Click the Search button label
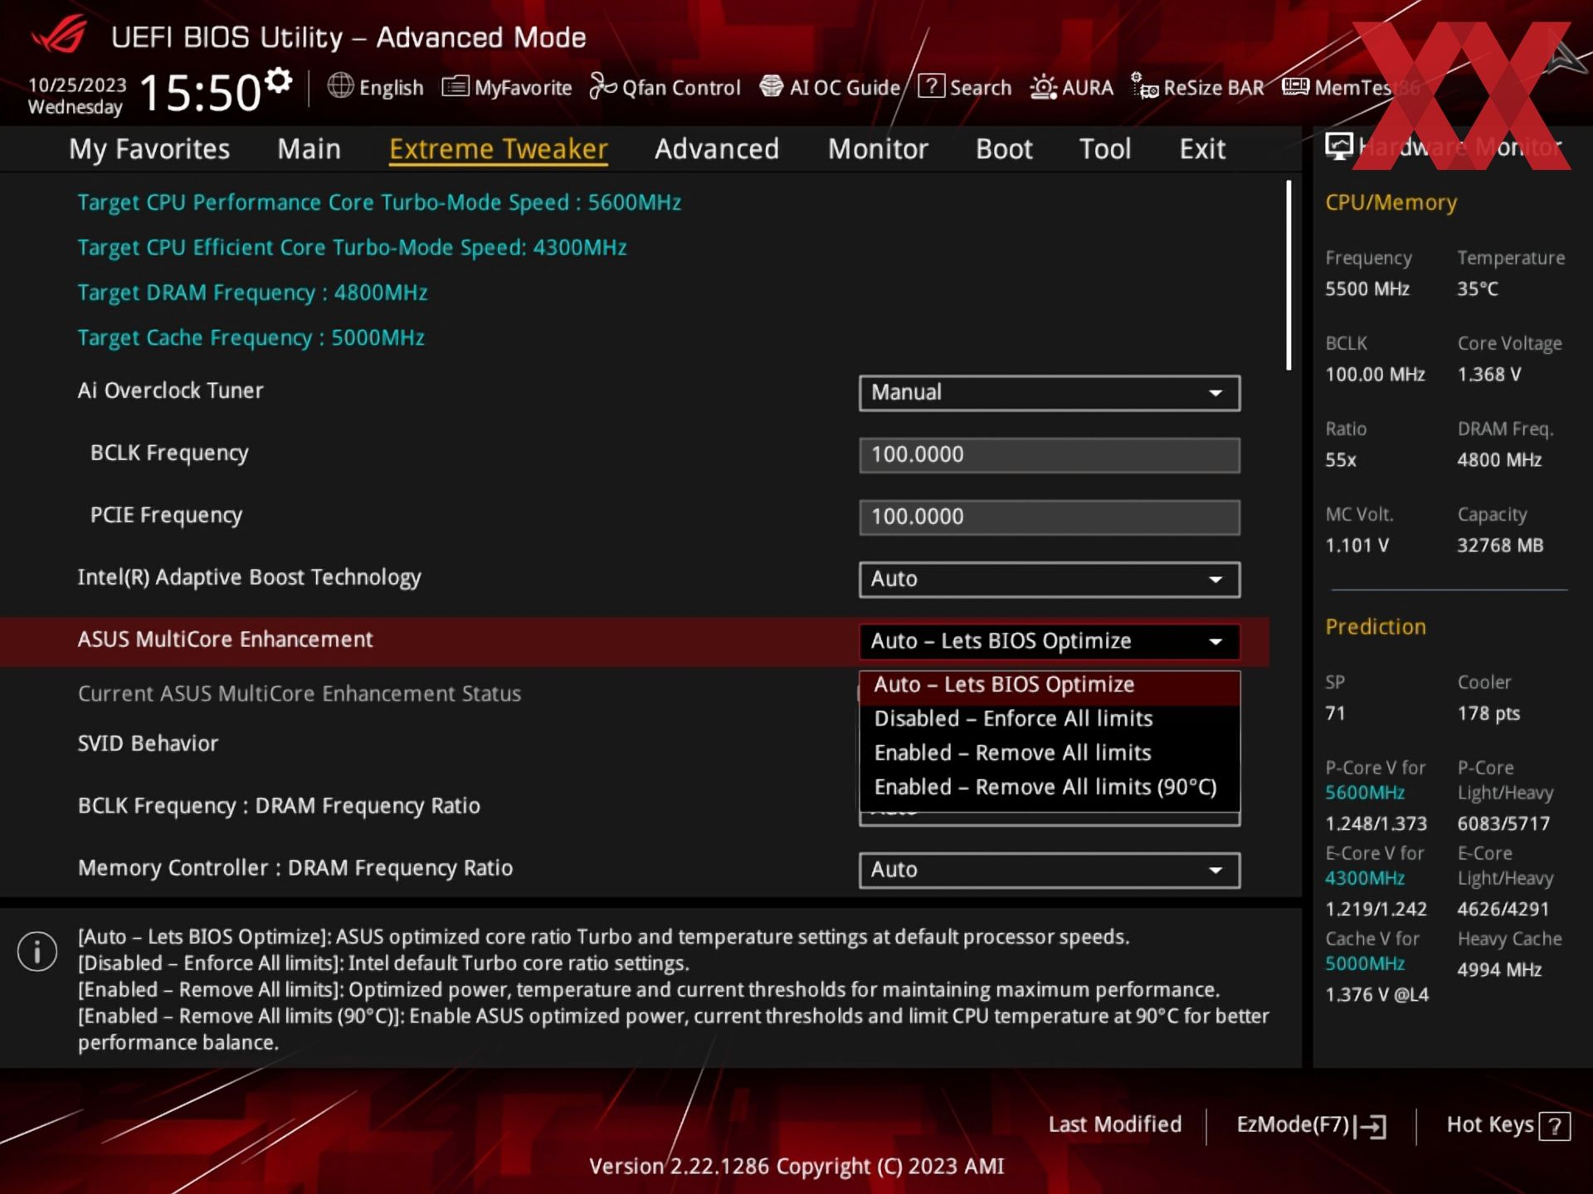Screen dimensions: 1593x1194 pos(980,87)
